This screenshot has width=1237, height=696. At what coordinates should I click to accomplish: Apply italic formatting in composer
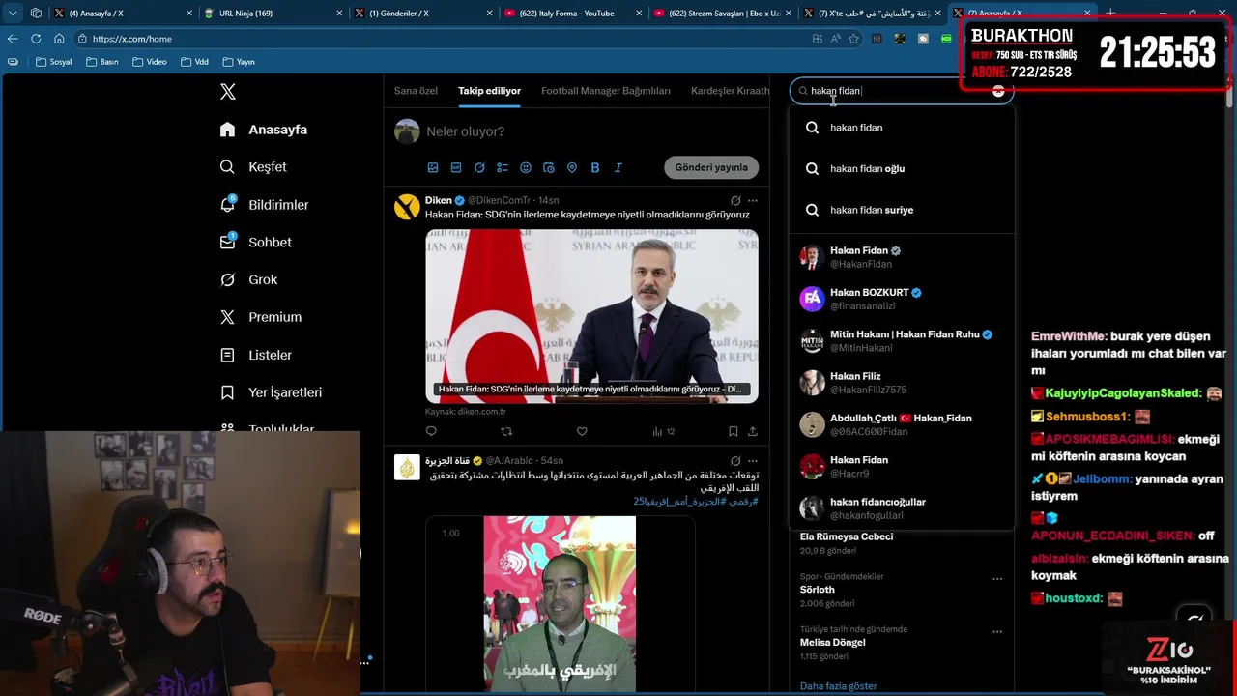(x=618, y=167)
